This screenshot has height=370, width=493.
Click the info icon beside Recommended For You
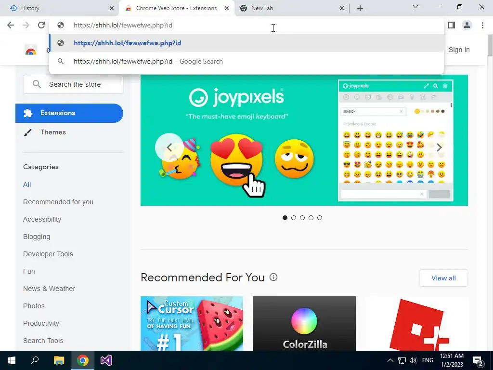(273, 277)
